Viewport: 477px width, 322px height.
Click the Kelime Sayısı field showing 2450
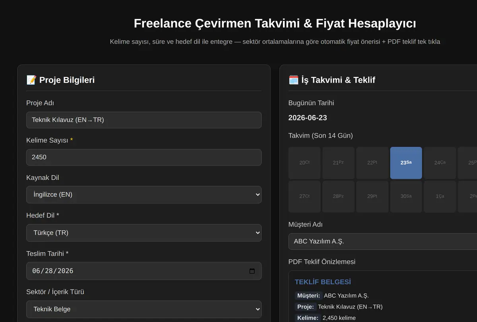tap(144, 157)
